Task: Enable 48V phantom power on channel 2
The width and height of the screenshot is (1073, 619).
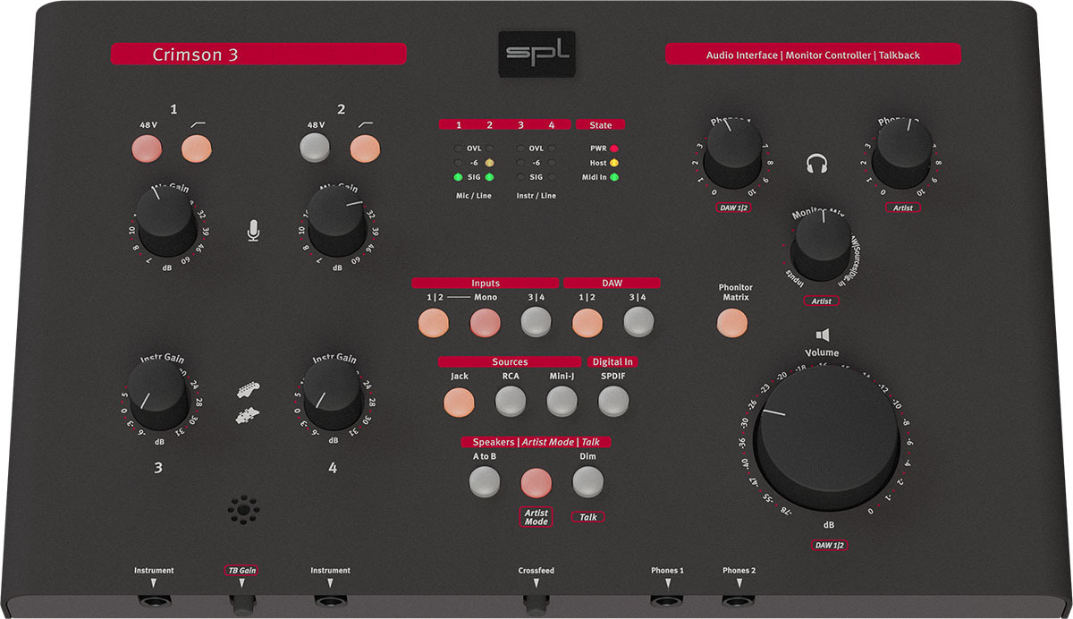Action: point(313,148)
